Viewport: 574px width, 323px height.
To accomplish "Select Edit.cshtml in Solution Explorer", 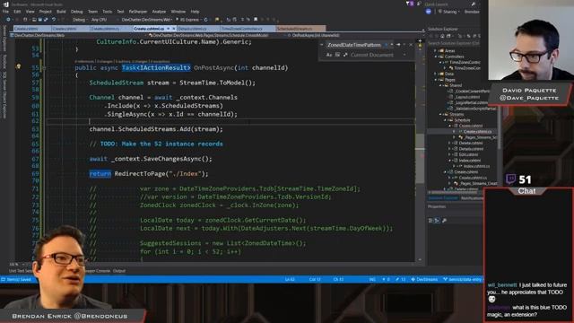I will tap(468, 154).
